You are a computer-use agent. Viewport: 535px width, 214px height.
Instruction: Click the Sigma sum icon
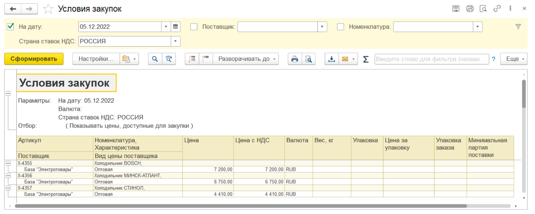pyautogui.click(x=366, y=59)
